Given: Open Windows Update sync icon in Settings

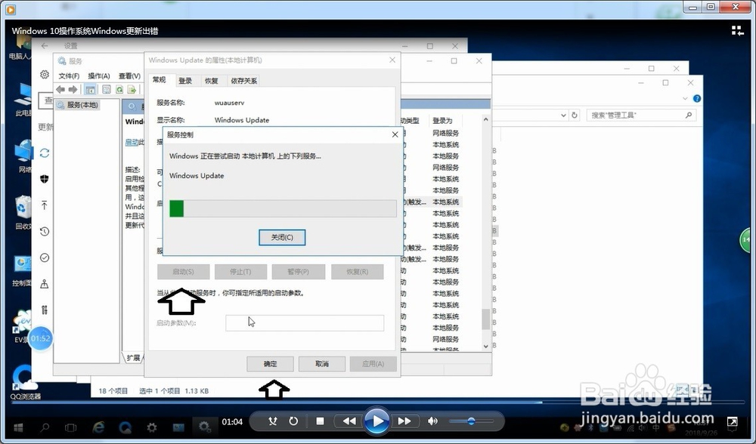Looking at the screenshot, I should point(45,153).
